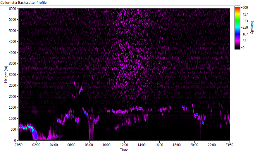The width and height of the screenshot is (255, 152).
Task: Click the 1000 height axis tick label
Action: click(x=12, y=119)
